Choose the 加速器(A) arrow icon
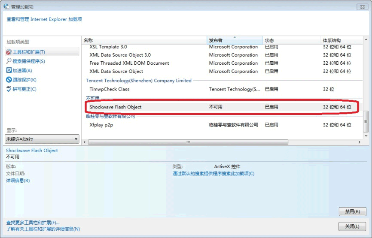Viewport: 372px width, 238px height. pos(9,70)
